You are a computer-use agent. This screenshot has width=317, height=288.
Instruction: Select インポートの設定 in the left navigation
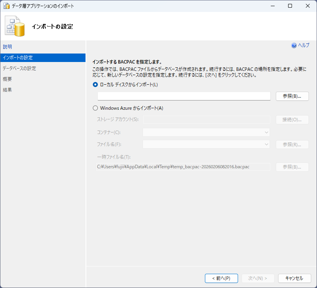18,58
